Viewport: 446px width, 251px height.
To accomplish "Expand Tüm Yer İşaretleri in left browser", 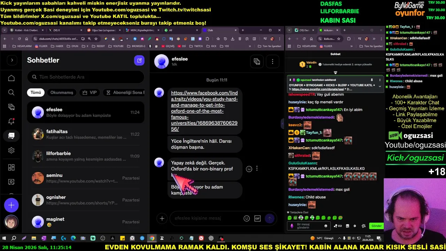I will (x=269, y=46).
